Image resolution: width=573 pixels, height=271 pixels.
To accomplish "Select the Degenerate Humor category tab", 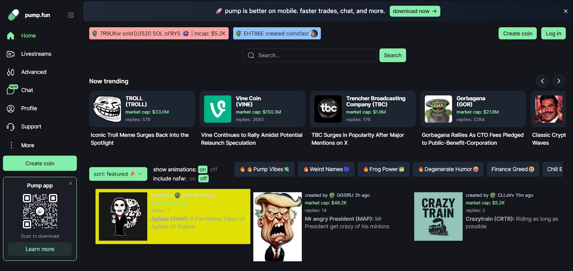I will point(448,169).
